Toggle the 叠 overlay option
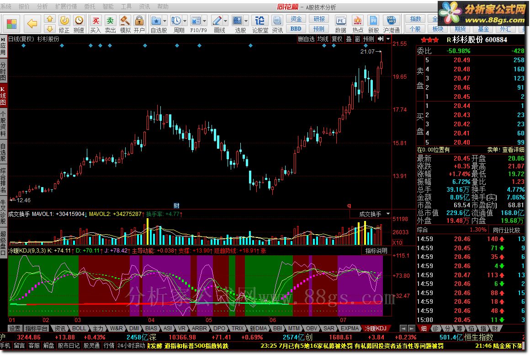The image size is (530, 355). (x=349, y=39)
